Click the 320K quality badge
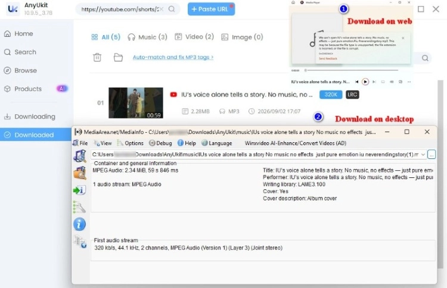This screenshot has height=288, width=447. (x=331, y=95)
